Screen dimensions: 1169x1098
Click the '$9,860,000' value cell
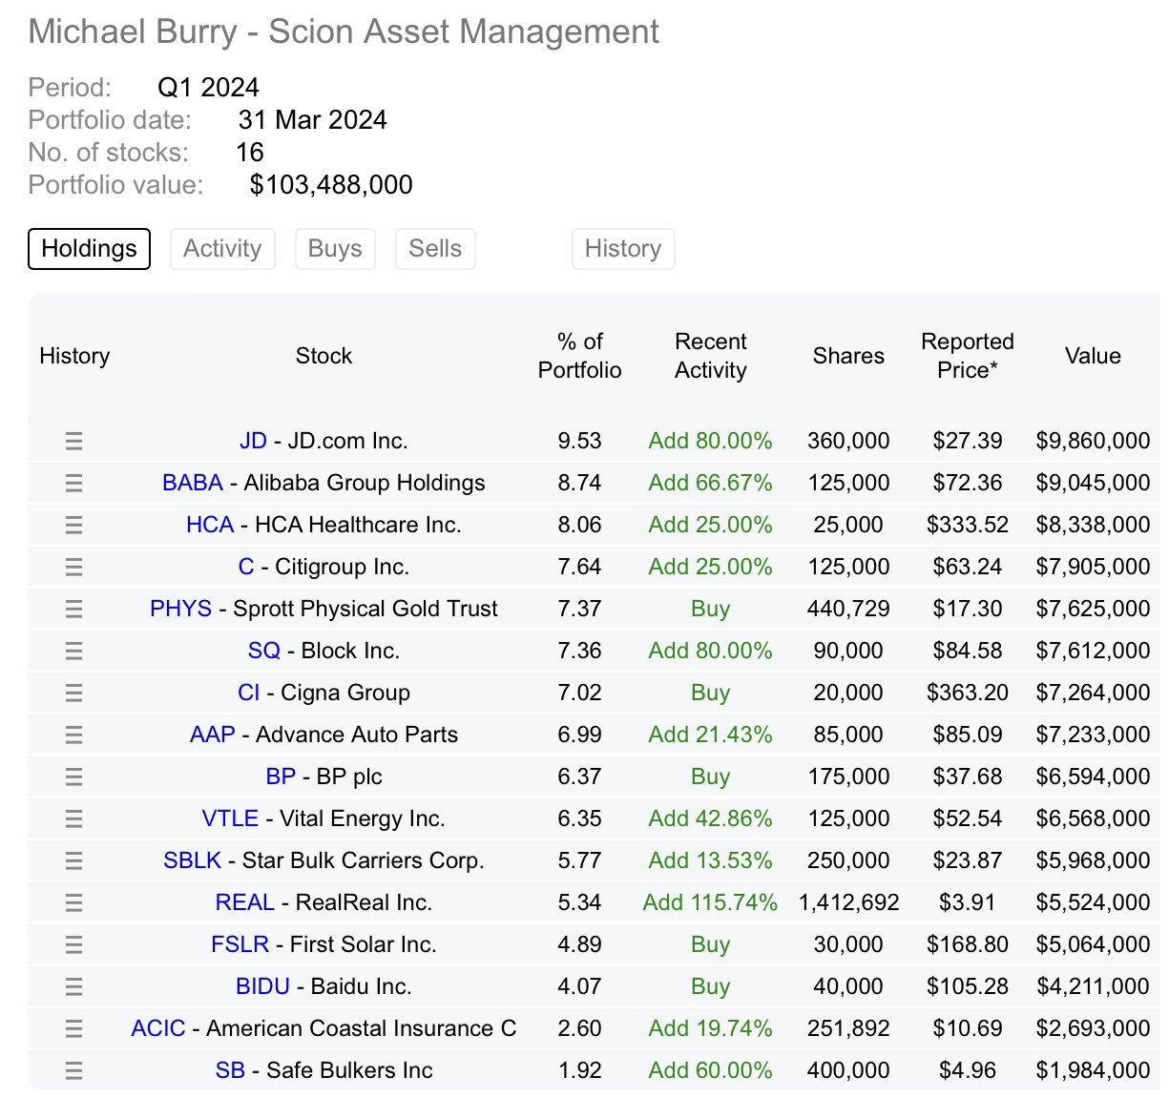tap(1093, 441)
